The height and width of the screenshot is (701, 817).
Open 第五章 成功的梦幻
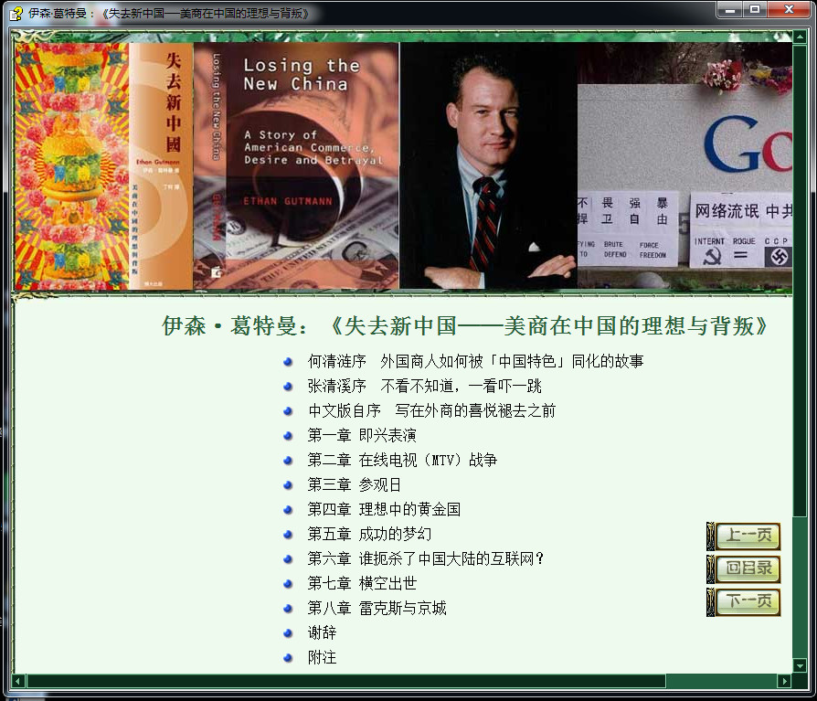pyautogui.click(x=369, y=534)
